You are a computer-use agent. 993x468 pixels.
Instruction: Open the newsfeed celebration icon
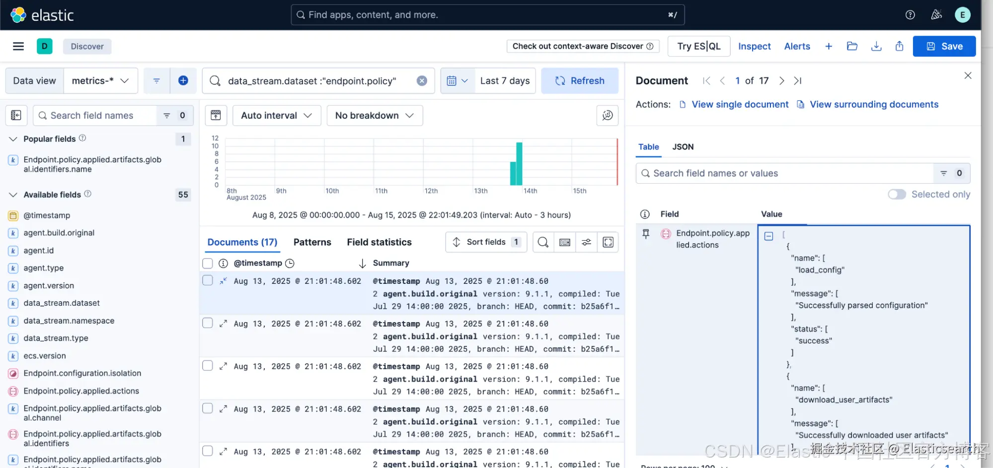click(936, 15)
